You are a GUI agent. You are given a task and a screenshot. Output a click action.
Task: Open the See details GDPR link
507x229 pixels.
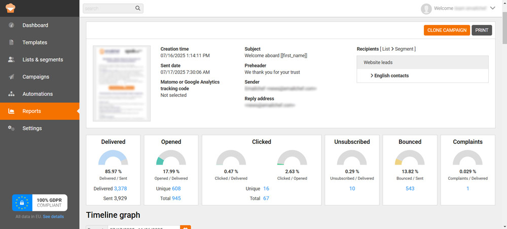coord(53,216)
